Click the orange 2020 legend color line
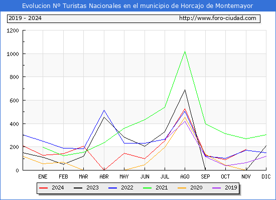 point(182,188)
